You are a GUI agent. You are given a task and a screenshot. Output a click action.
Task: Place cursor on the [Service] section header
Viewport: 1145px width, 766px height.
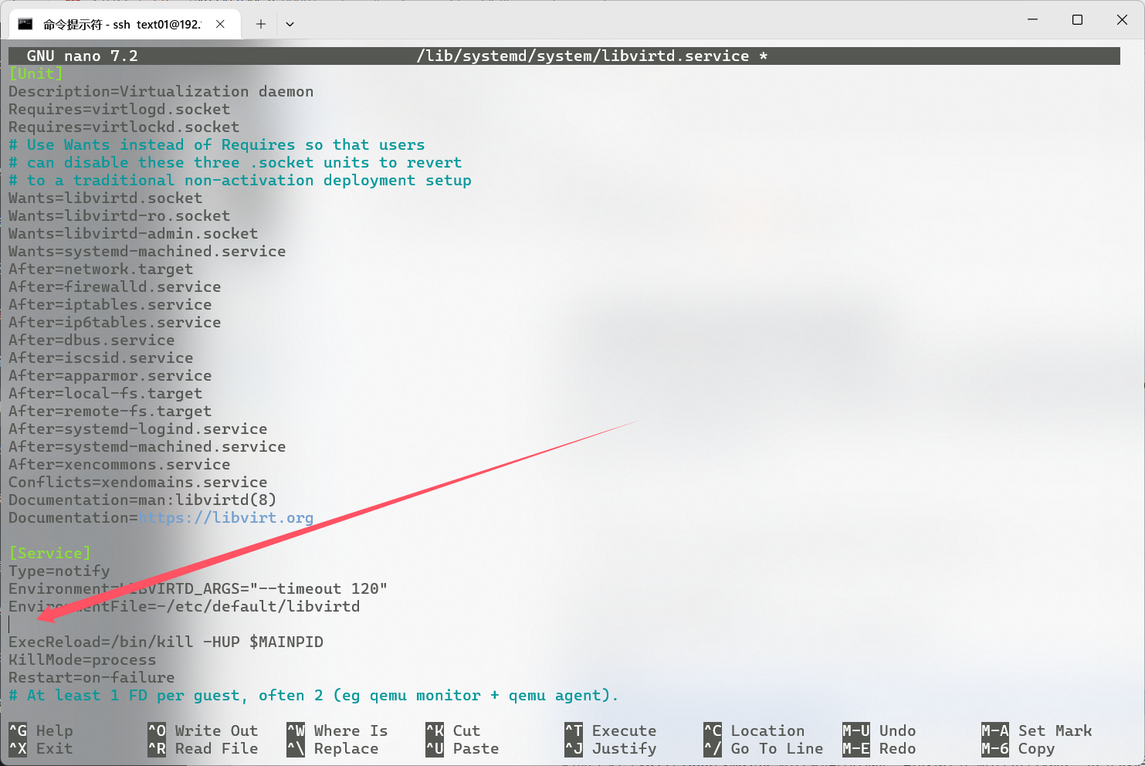point(50,553)
